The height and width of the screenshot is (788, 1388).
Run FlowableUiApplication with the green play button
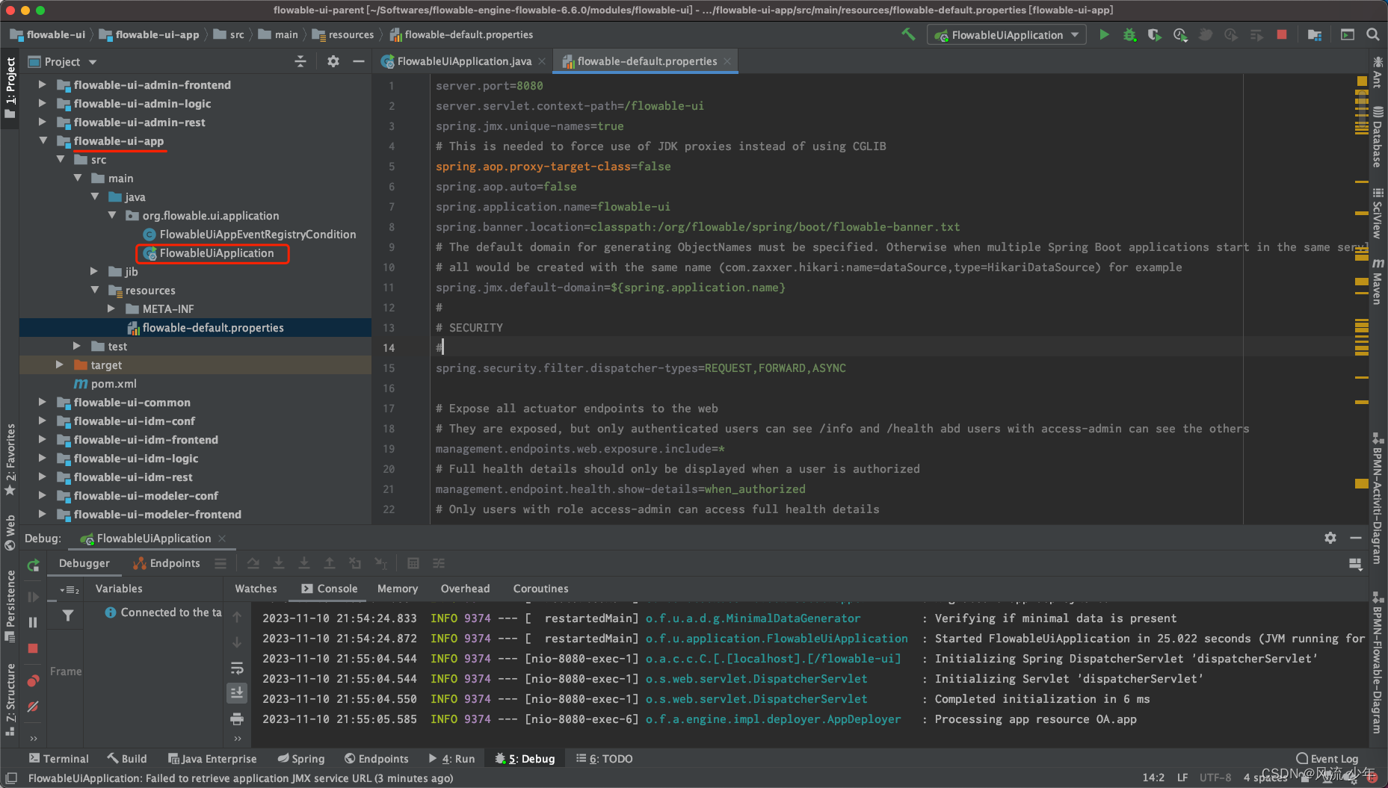pos(1104,34)
